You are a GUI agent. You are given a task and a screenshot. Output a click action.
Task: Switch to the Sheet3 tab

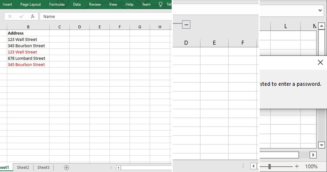tap(43, 167)
